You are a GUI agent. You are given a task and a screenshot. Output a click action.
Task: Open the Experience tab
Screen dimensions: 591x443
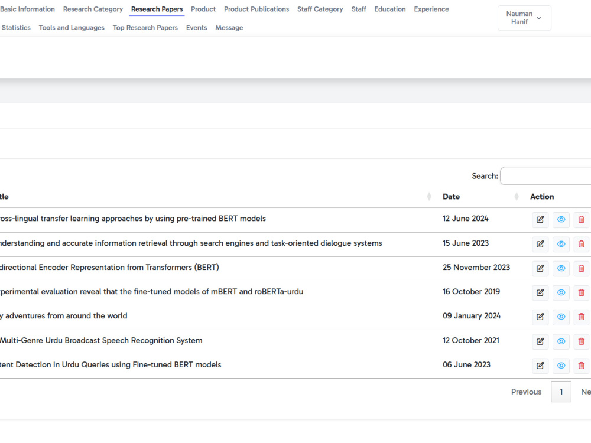[431, 9]
